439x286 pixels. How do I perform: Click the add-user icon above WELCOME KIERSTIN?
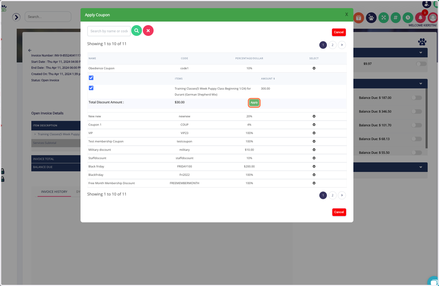(x=426, y=4)
